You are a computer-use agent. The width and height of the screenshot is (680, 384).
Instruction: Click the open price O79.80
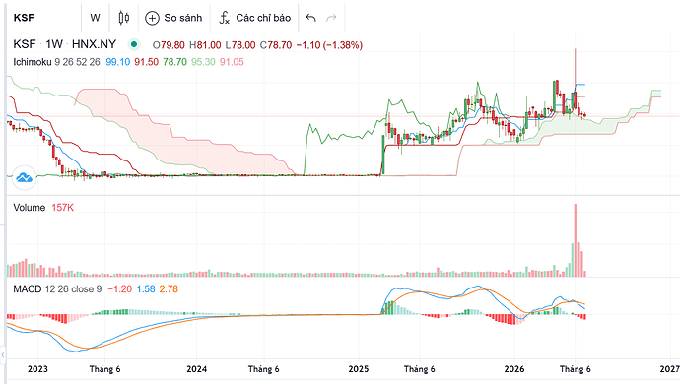pyautogui.click(x=169, y=45)
